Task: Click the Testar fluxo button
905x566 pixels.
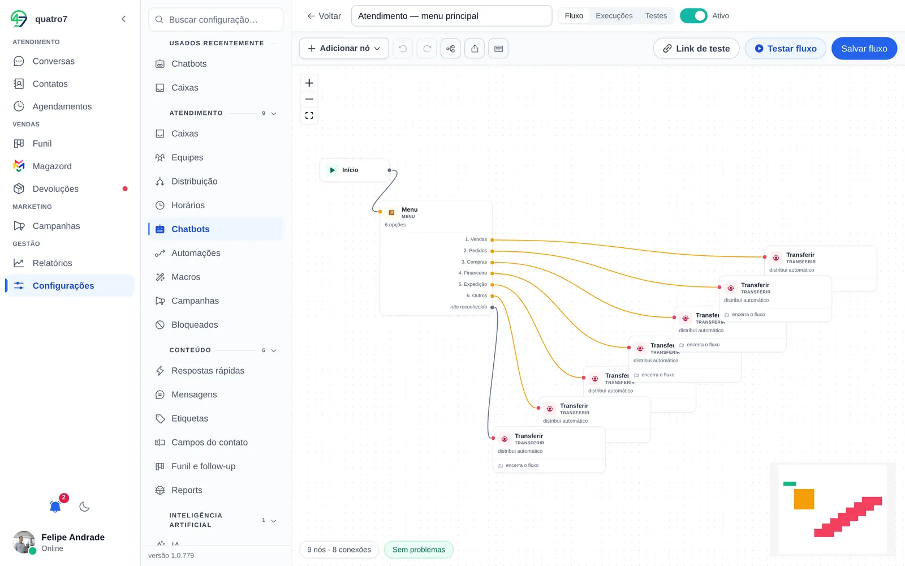Action: [785, 49]
